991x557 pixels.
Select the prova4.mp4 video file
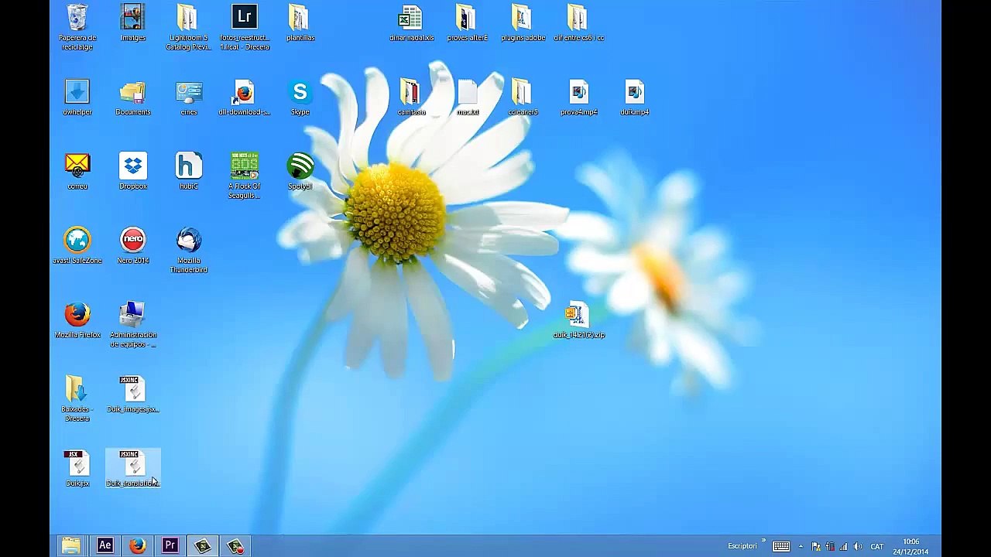pyautogui.click(x=578, y=97)
